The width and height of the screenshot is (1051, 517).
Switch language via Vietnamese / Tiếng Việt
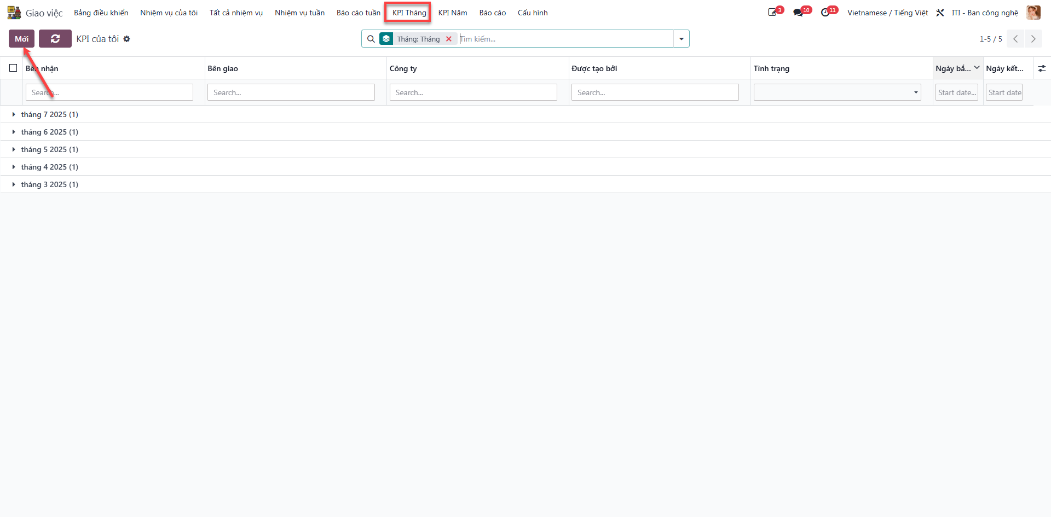coord(887,13)
